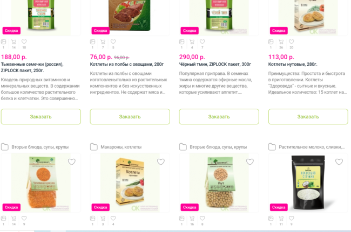Open the first Вторые блюда, супы, крупы category

(40, 147)
